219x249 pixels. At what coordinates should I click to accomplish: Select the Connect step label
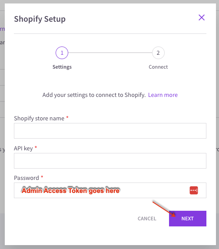click(x=158, y=67)
